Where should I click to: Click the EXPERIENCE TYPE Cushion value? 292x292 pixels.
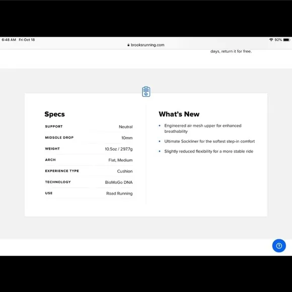click(125, 171)
